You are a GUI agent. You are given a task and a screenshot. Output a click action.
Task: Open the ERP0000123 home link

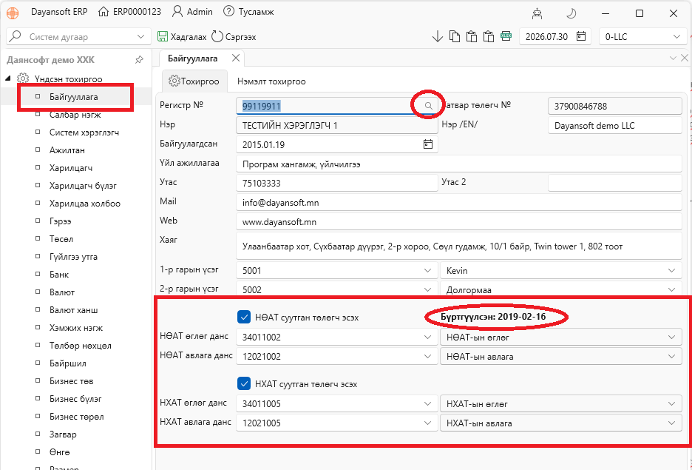click(x=129, y=12)
